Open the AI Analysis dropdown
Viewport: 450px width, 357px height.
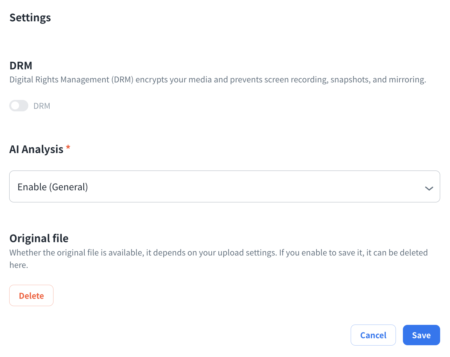pos(224,186)
